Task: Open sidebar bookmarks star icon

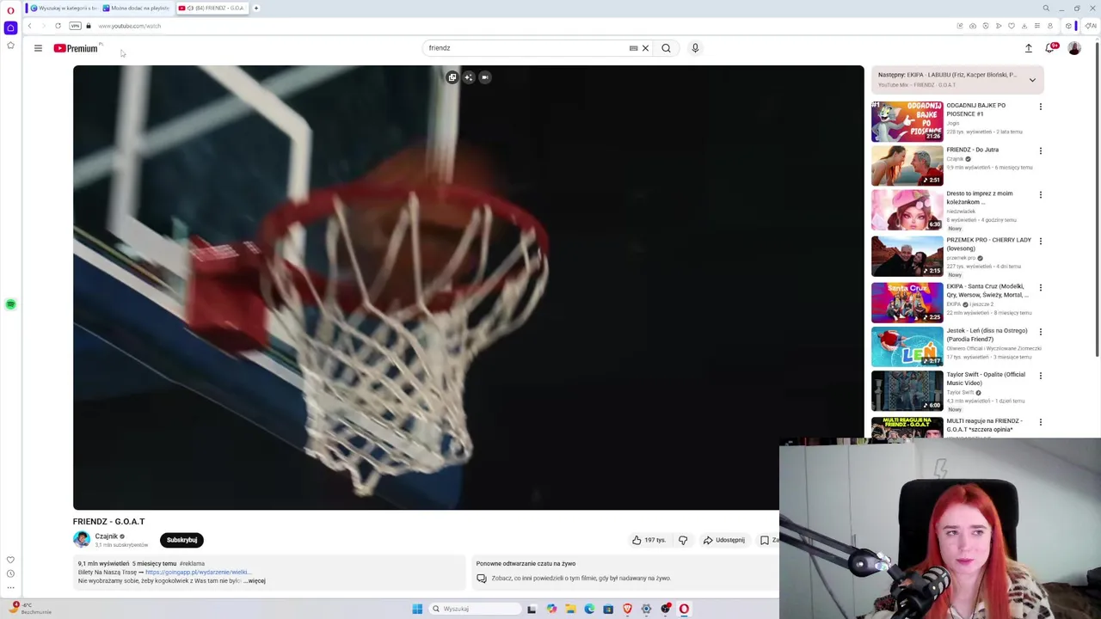Action: tap(10, 45)
